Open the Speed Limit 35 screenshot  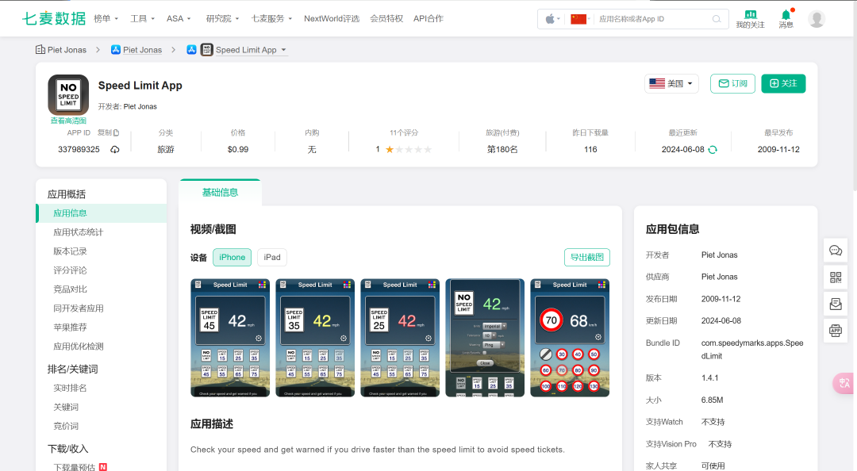pyautogui.click(x=315, y=338)
